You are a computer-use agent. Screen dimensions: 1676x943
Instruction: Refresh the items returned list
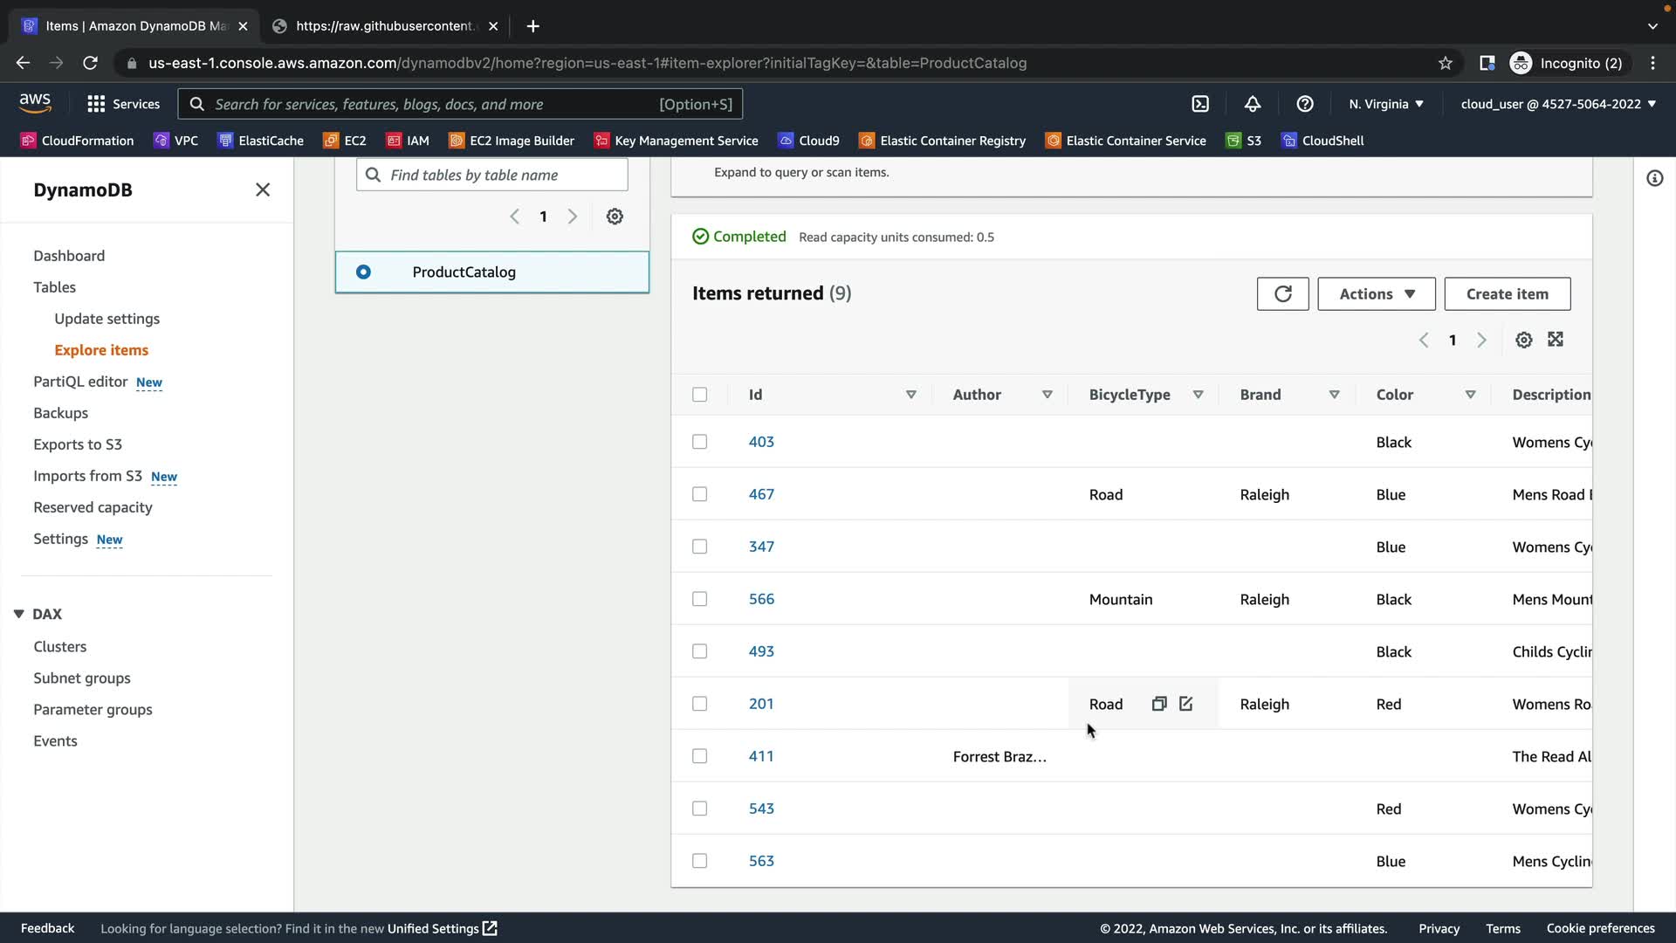(1282, 294)
